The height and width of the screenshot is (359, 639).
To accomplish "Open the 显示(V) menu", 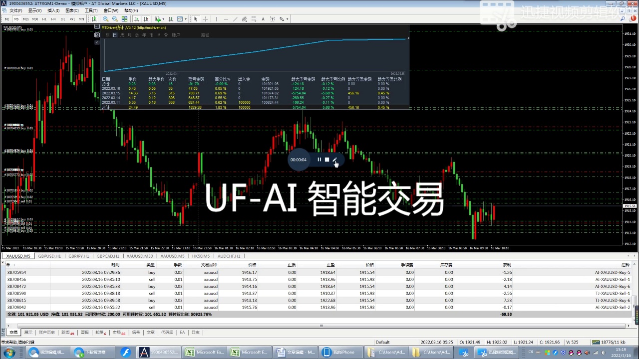I will click(x=35, y=10).
